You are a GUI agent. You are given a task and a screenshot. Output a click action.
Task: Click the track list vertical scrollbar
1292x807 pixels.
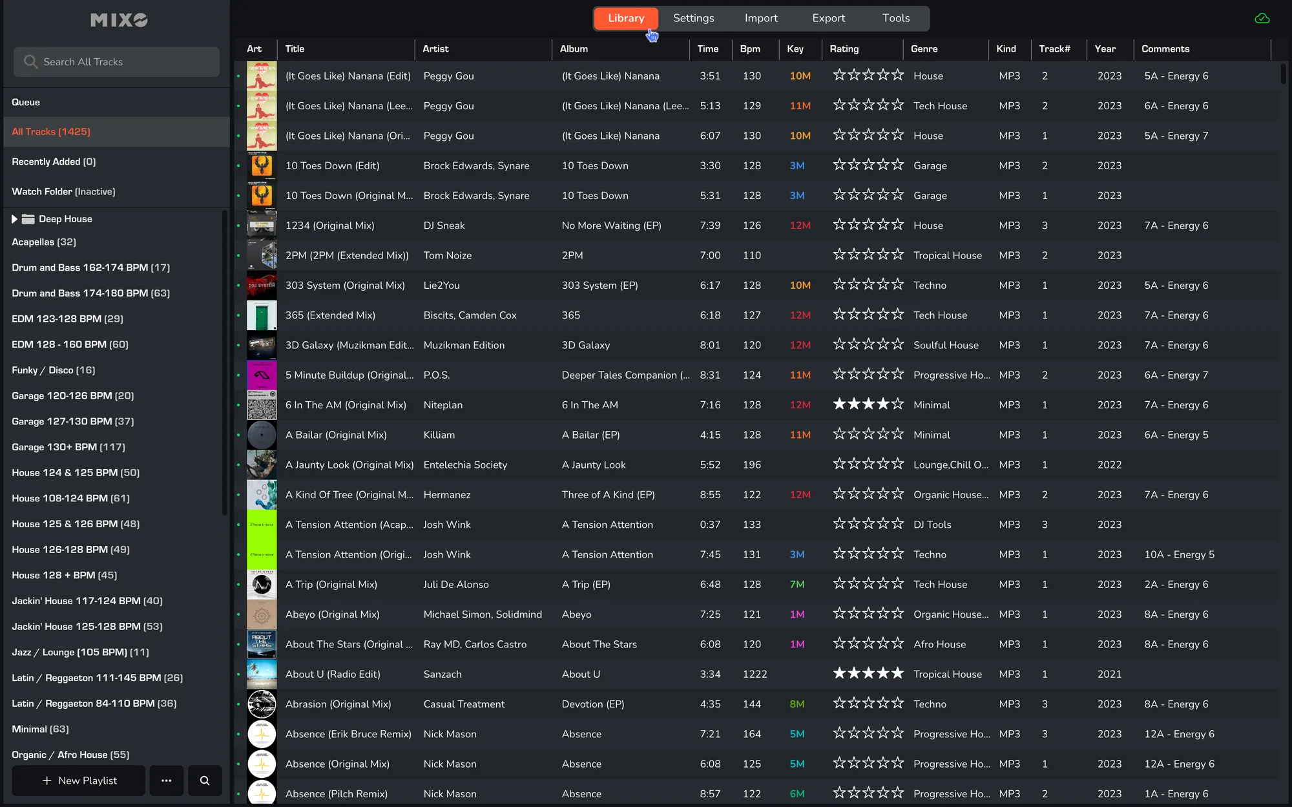coord(1283,72)
